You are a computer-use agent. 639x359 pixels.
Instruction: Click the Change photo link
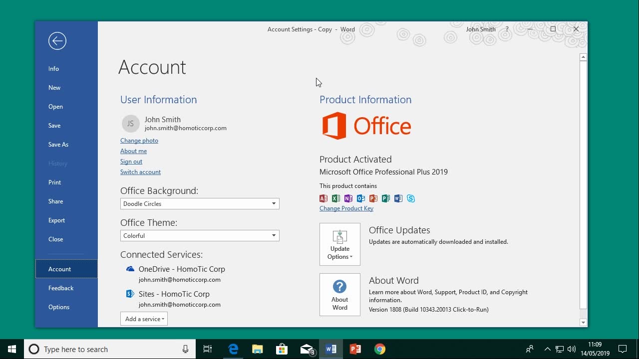pyautogui.click(x=139, y=141)
